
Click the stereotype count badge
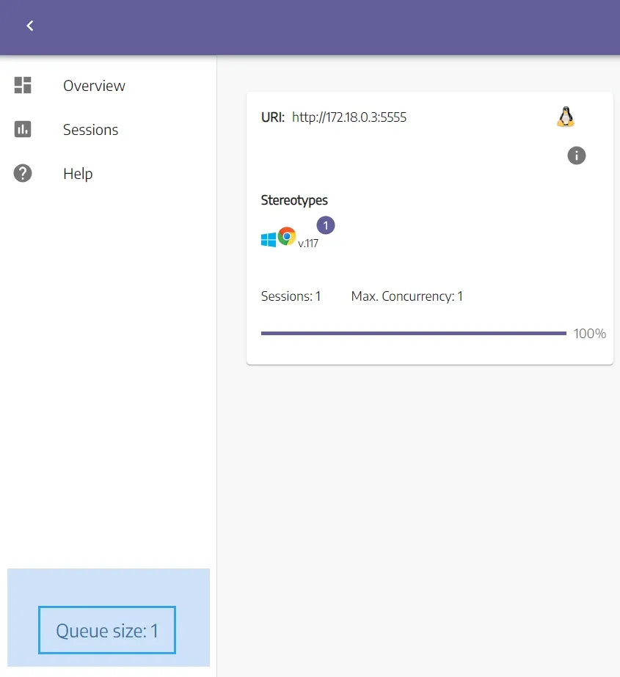coord(325,224)
